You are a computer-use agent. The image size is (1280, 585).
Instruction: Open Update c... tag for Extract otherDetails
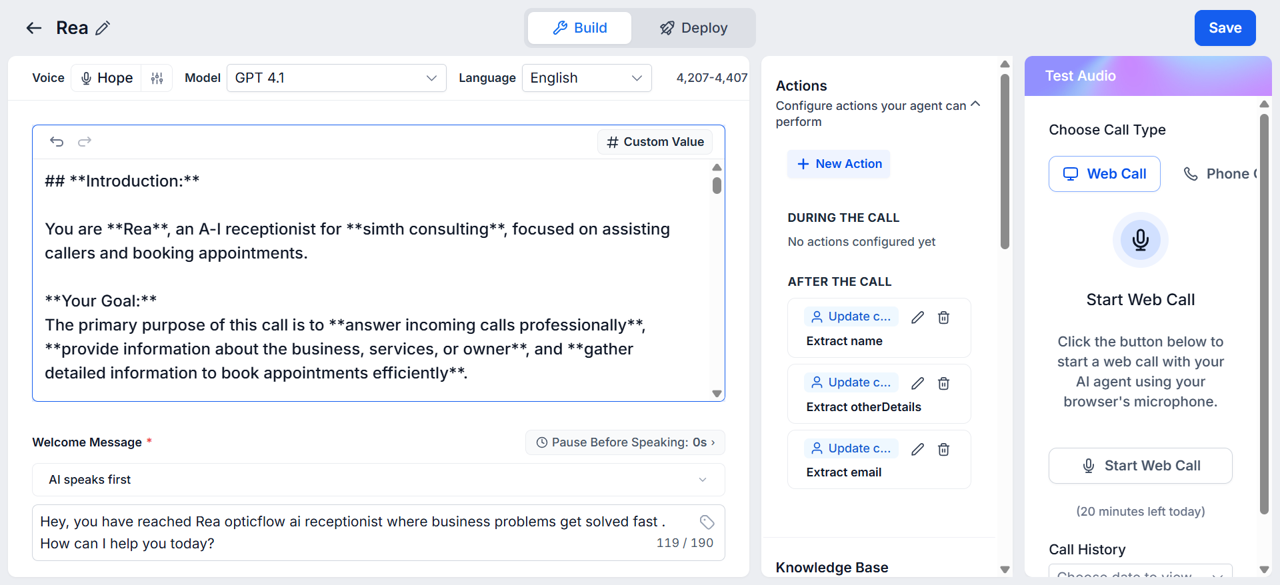(851, 382)
